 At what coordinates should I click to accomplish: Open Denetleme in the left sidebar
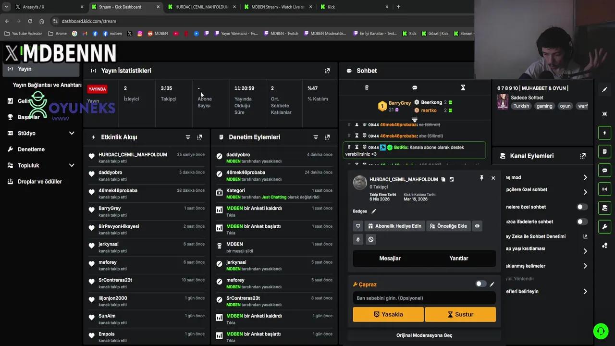(31, 149)
